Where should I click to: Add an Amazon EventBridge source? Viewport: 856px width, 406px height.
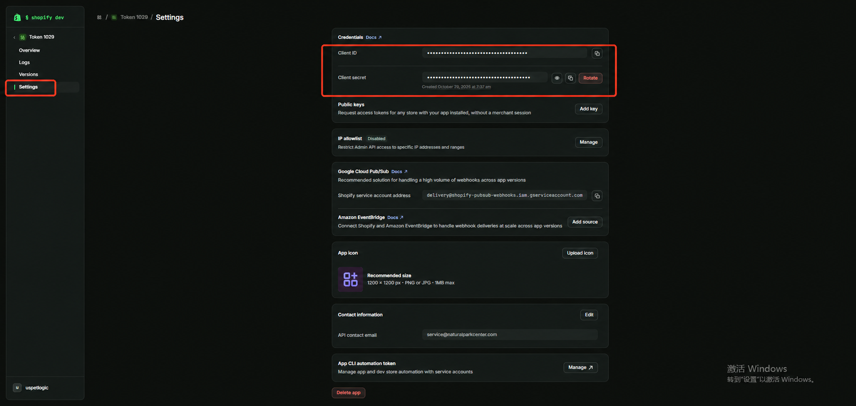click(585, 222)
